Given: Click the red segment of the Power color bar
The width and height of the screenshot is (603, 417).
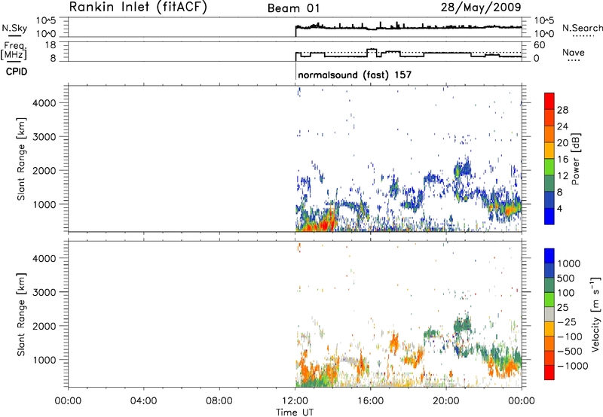Looking at the screenshot, I should tap(549, 101).
